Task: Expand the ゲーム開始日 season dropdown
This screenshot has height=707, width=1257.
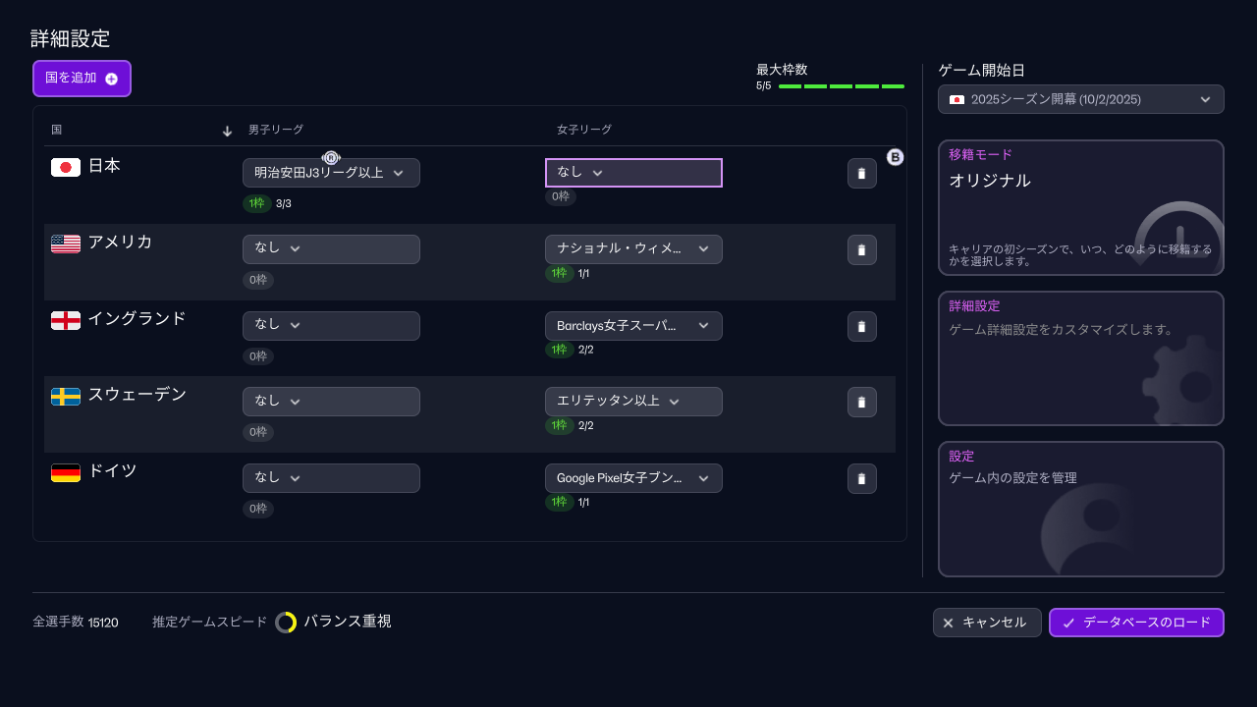Action: click(x=1080, y=99)
